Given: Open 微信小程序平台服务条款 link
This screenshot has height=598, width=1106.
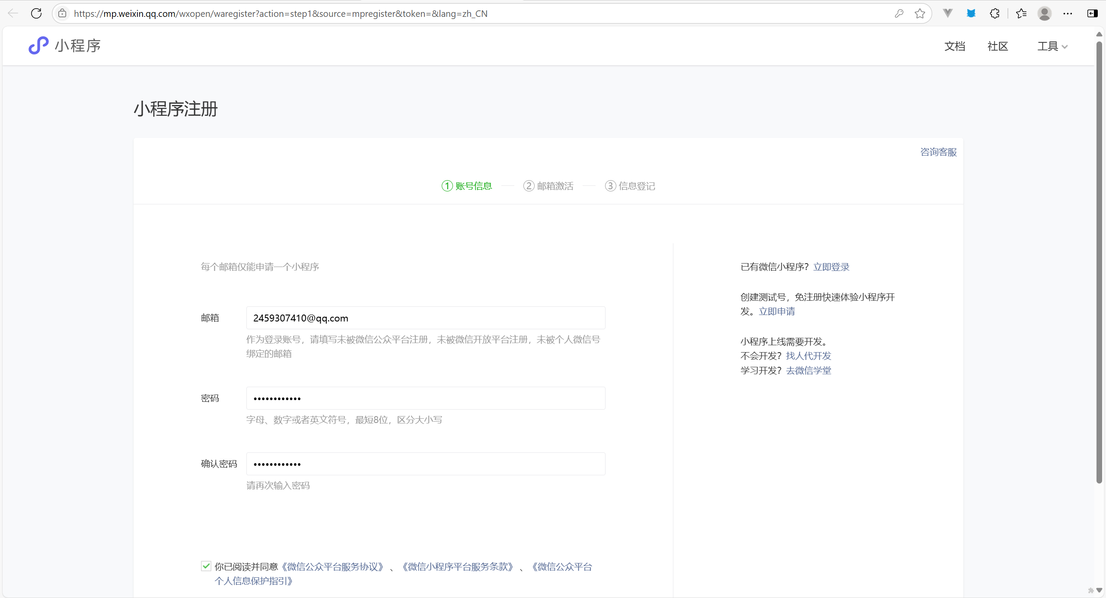Looking at the screenshot, I should [x=457, y=566].
